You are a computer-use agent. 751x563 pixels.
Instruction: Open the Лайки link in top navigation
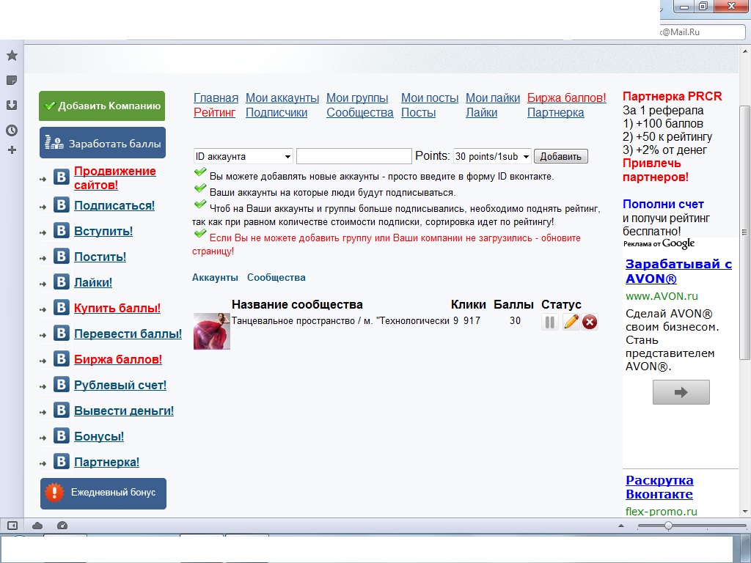click(481, 113)
